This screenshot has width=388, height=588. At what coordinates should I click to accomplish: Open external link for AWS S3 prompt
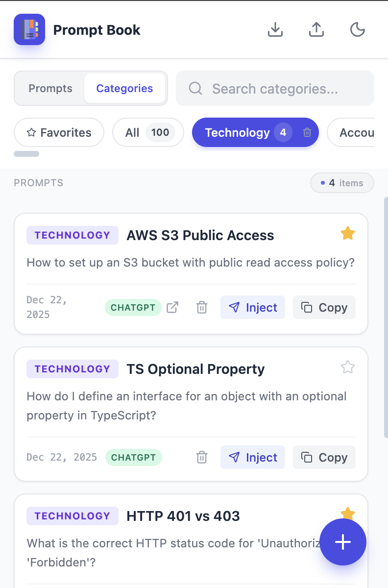point(172,307)
